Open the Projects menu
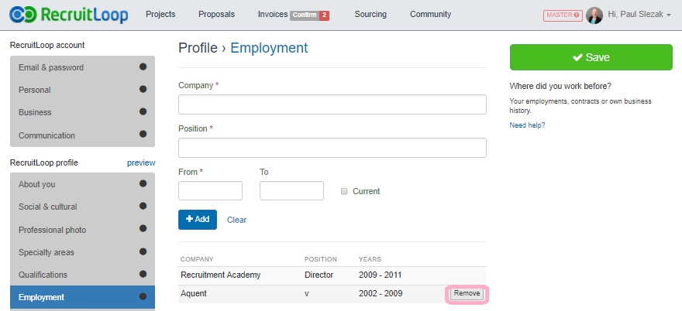This screenshot has width=682, height=311. pos(160,15)
